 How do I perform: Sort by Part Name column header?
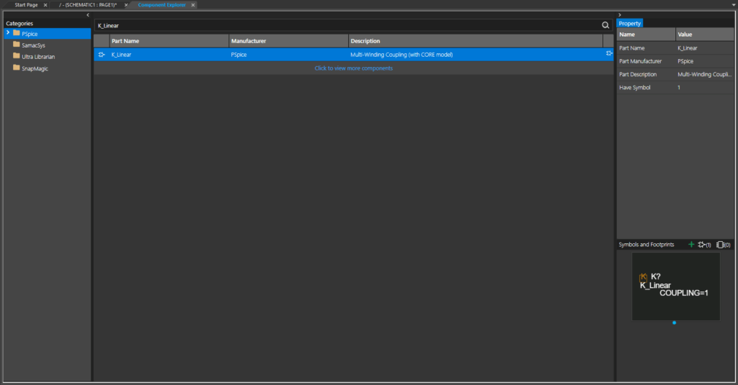[169, 41]
